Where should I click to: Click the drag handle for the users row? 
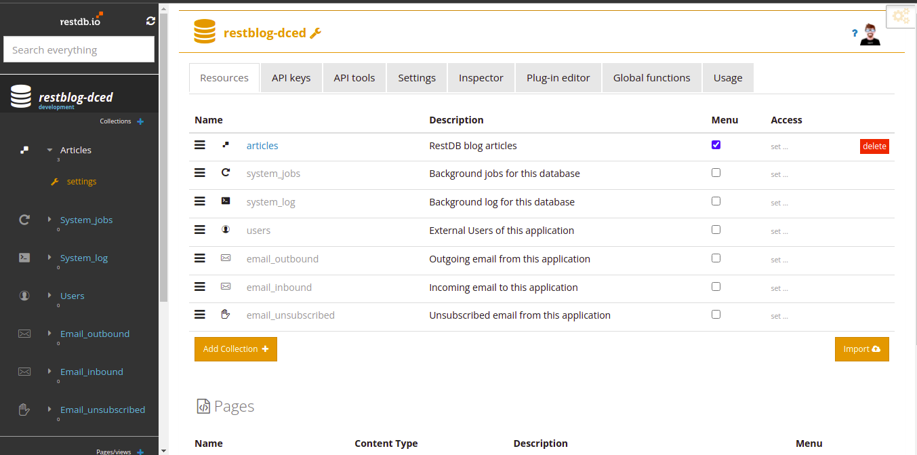[x=200, y=230]
